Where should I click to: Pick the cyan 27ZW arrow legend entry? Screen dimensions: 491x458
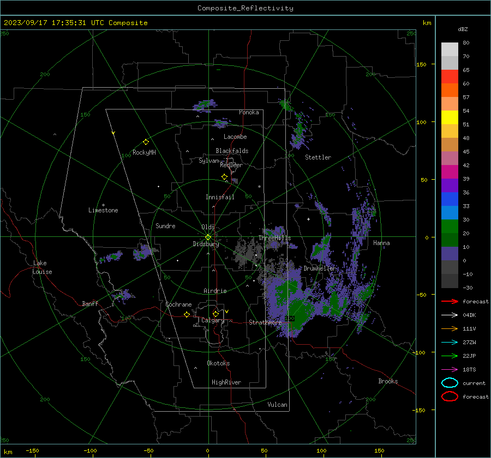tap(450, 343)
